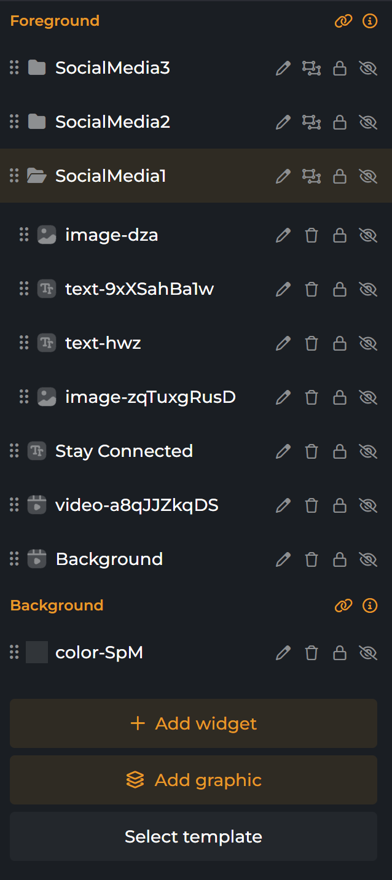392x880 pixels.
Task: Hide the text-9xXSahBa1w layer
Action: click(x=368, y=289)
